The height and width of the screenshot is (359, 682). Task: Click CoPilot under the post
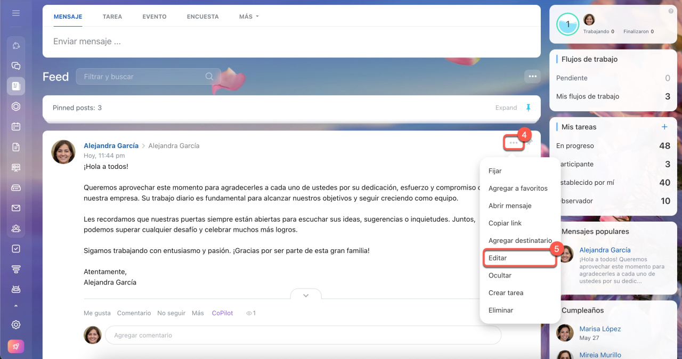point(222,313)
